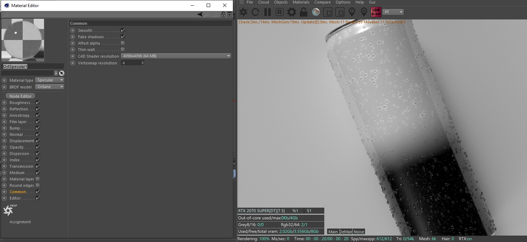Screen dimensions: 527x242
Task: Open the File menu in Live Viewer
Action: (x=250, y=2)
